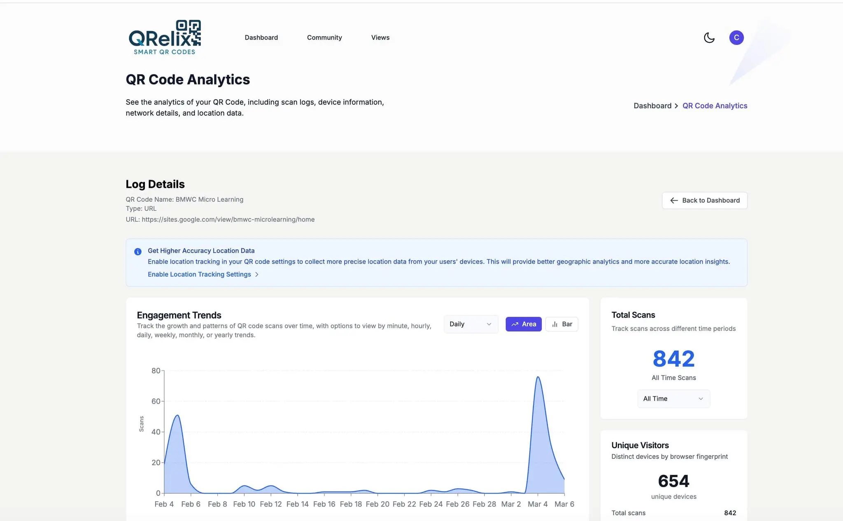
Task: Expand the Daily interval dropdown
Action: (x=471, y=324)
